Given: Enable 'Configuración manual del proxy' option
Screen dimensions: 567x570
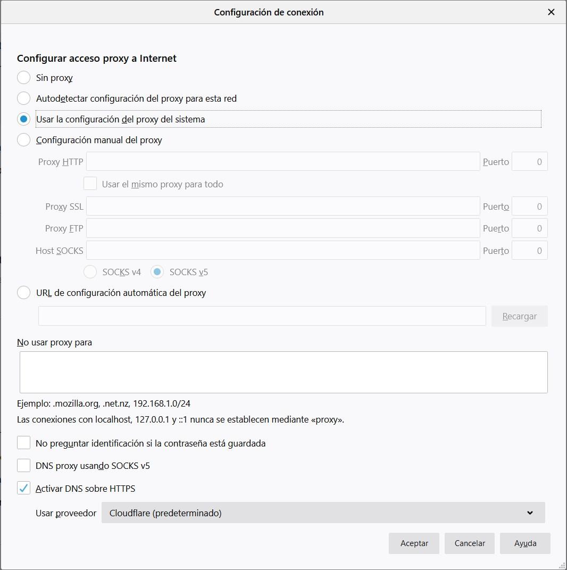Looking at the screenshot, I should [24, 140].
